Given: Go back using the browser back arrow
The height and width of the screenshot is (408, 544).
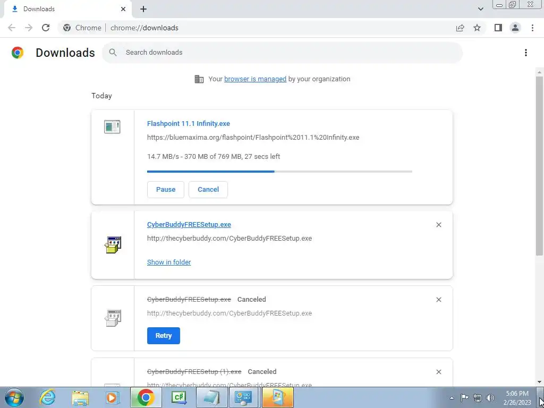Looking at the screenshot, I should click(x=12, y=28).
